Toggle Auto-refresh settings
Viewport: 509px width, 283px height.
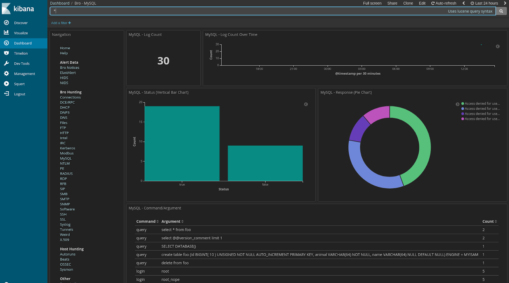pyautogui.click(x=443, y=3)
